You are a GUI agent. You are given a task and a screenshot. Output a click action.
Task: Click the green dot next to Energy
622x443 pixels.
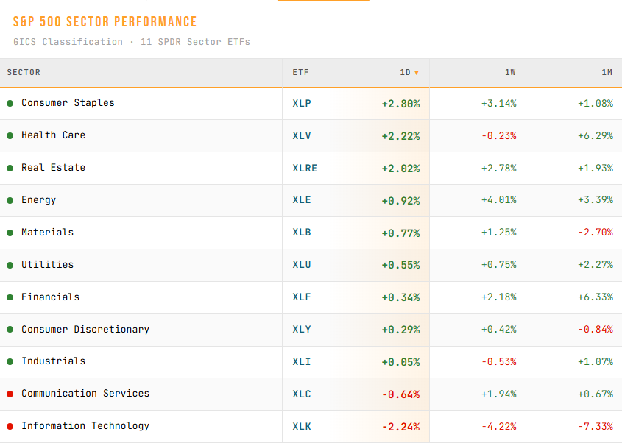10,200
